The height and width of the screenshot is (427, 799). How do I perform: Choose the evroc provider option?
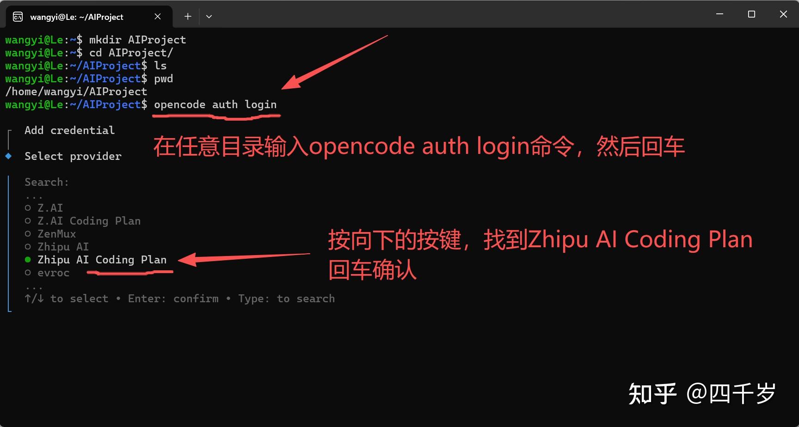pyautogui.click(x=47, y=273)
